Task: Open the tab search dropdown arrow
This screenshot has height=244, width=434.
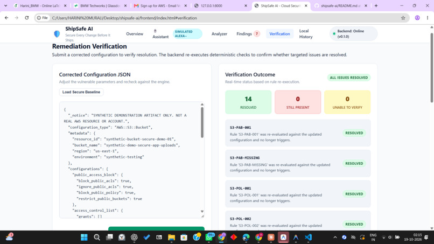Action: point(5,5)
